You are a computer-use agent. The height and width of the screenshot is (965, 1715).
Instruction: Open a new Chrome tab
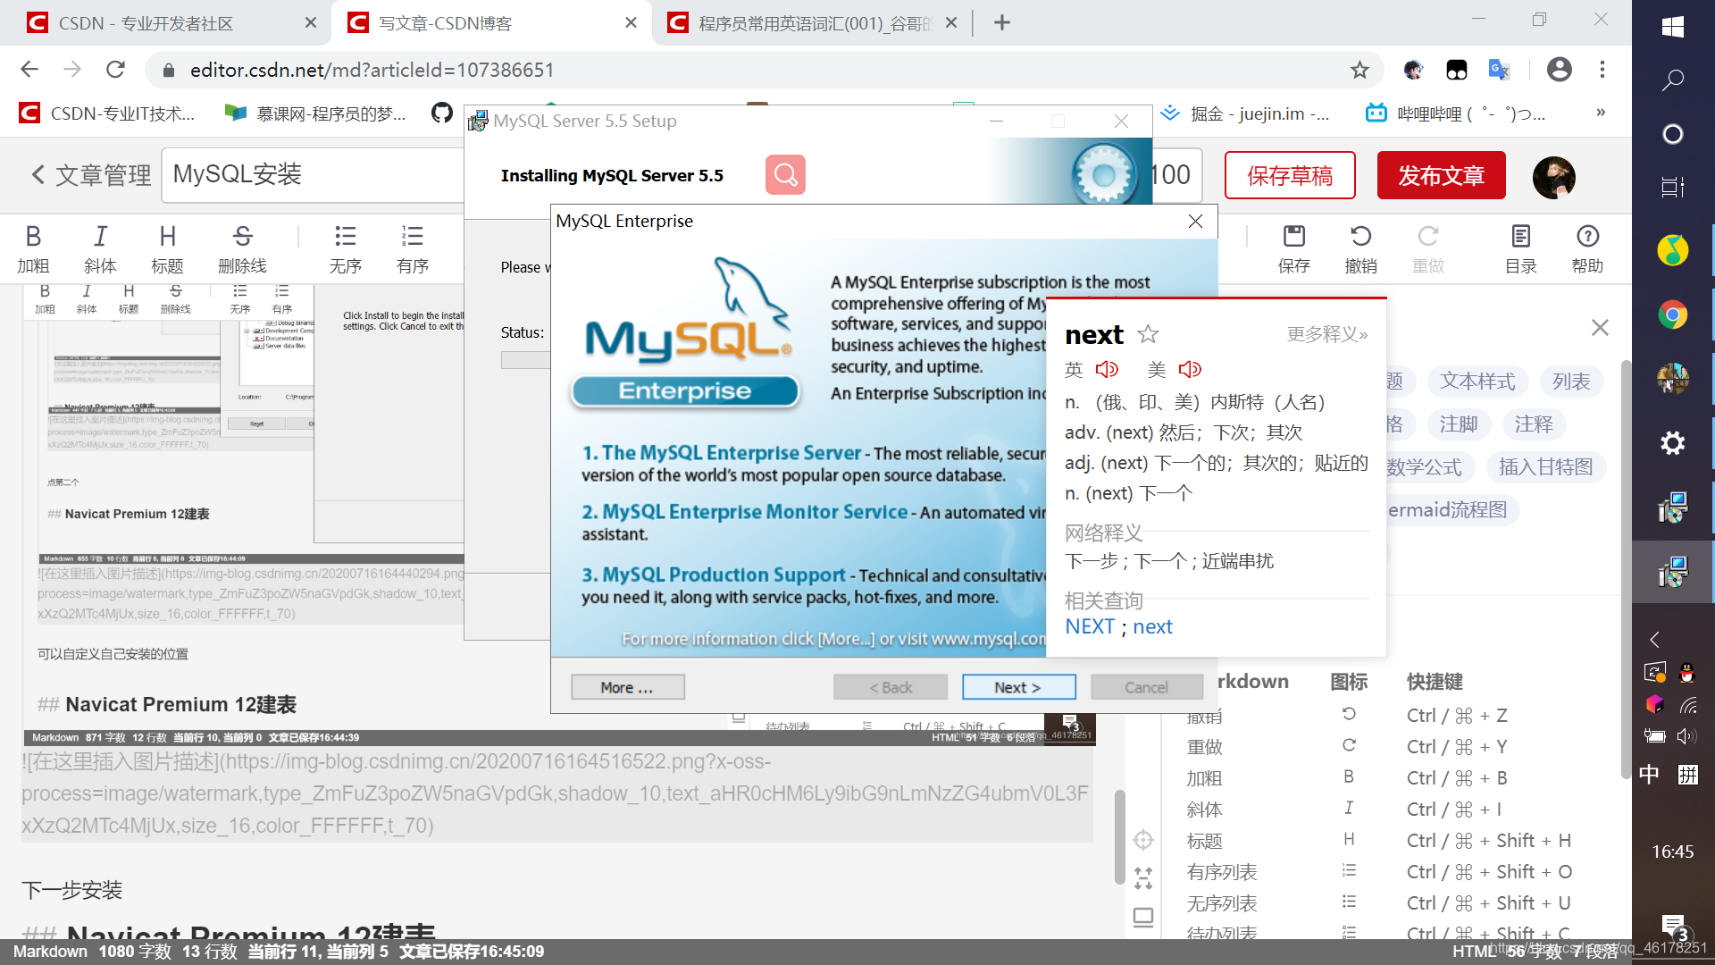1002,23
